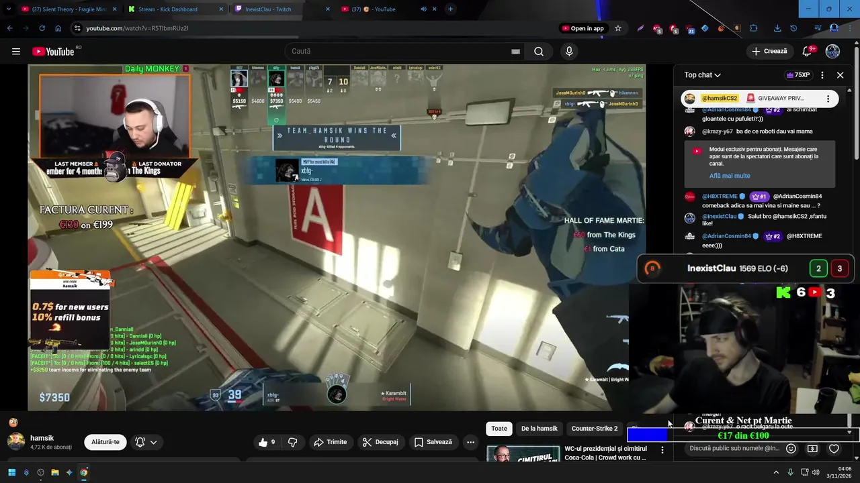Viewport: 860px width, 483px height.
Task: Switch to InexistClau - Twitch tab
Action: point(283,9)
